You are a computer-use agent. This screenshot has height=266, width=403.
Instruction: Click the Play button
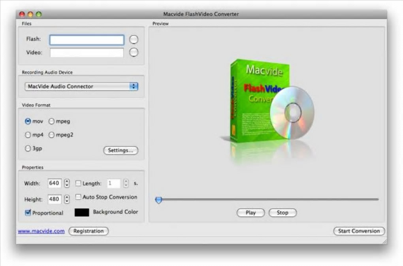250,213
